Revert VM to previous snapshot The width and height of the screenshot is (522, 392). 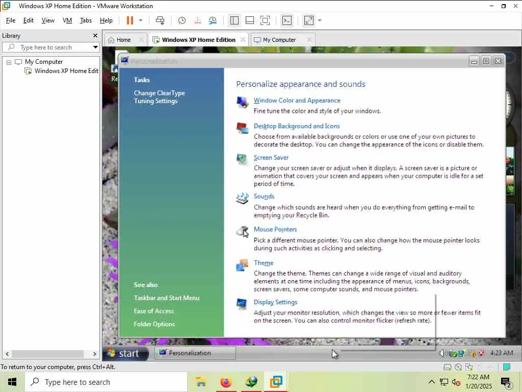[197, 20]
